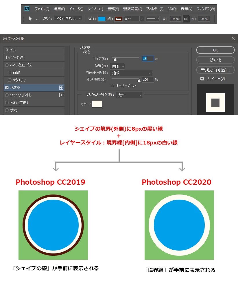Click text 'シェイプの境界(外側)に8pxの黒い線'
The width and height of the screenshot is (238, 289).
pyautogui.click(x=119, y=129)
